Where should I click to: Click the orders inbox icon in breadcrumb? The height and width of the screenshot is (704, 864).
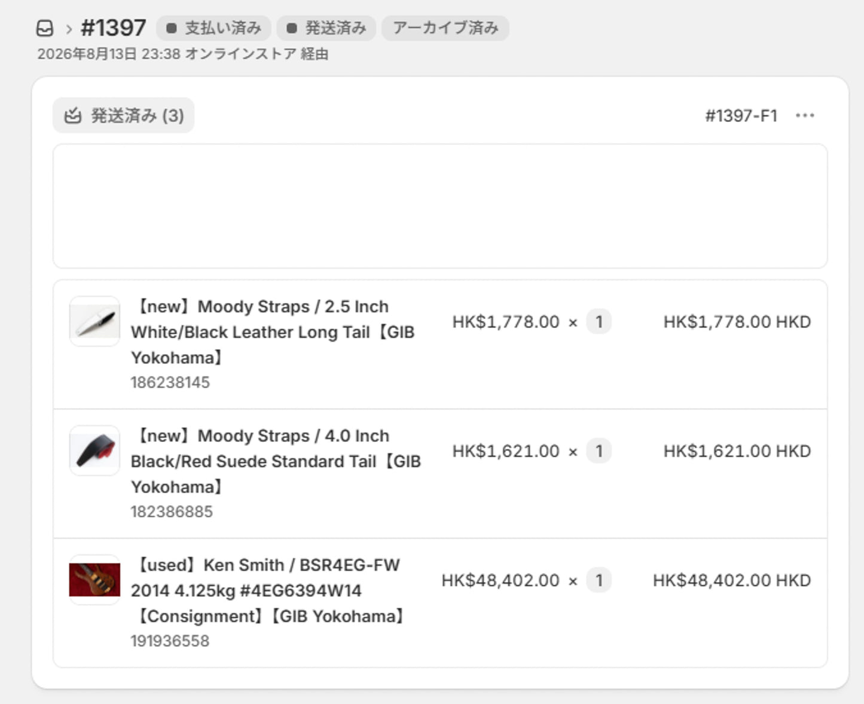point(45,28)
